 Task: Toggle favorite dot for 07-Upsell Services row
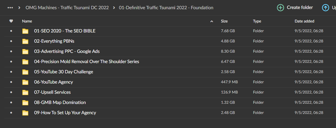pos(11,92)
